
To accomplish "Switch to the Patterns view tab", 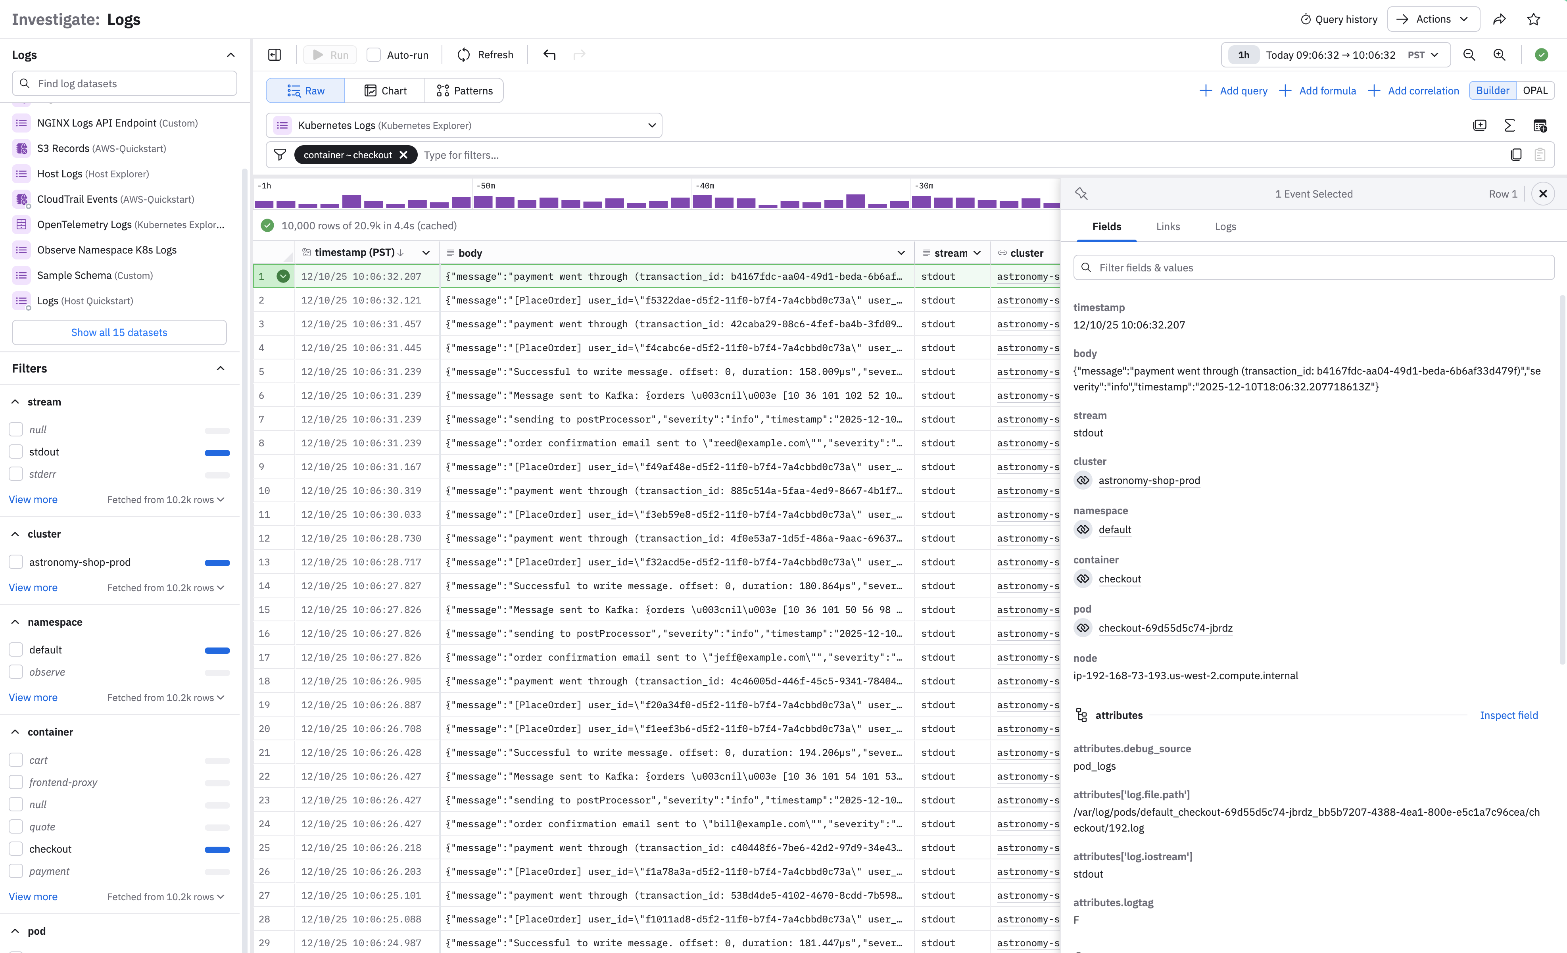I will (x=464, y=90).
